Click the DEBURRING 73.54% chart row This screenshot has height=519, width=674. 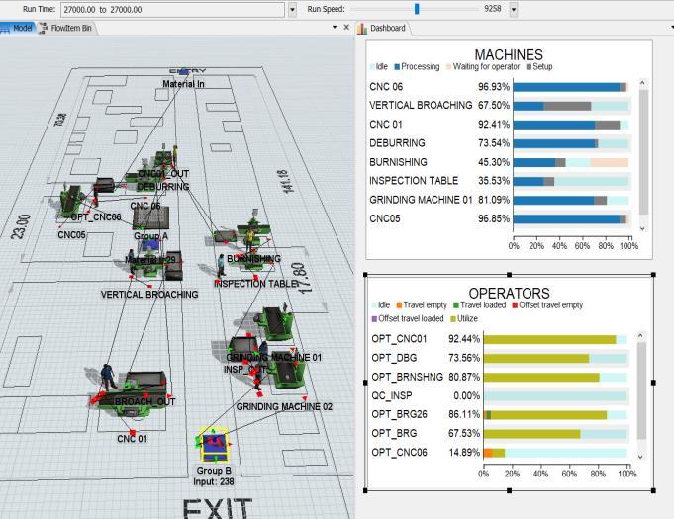[x=499, y=143]
